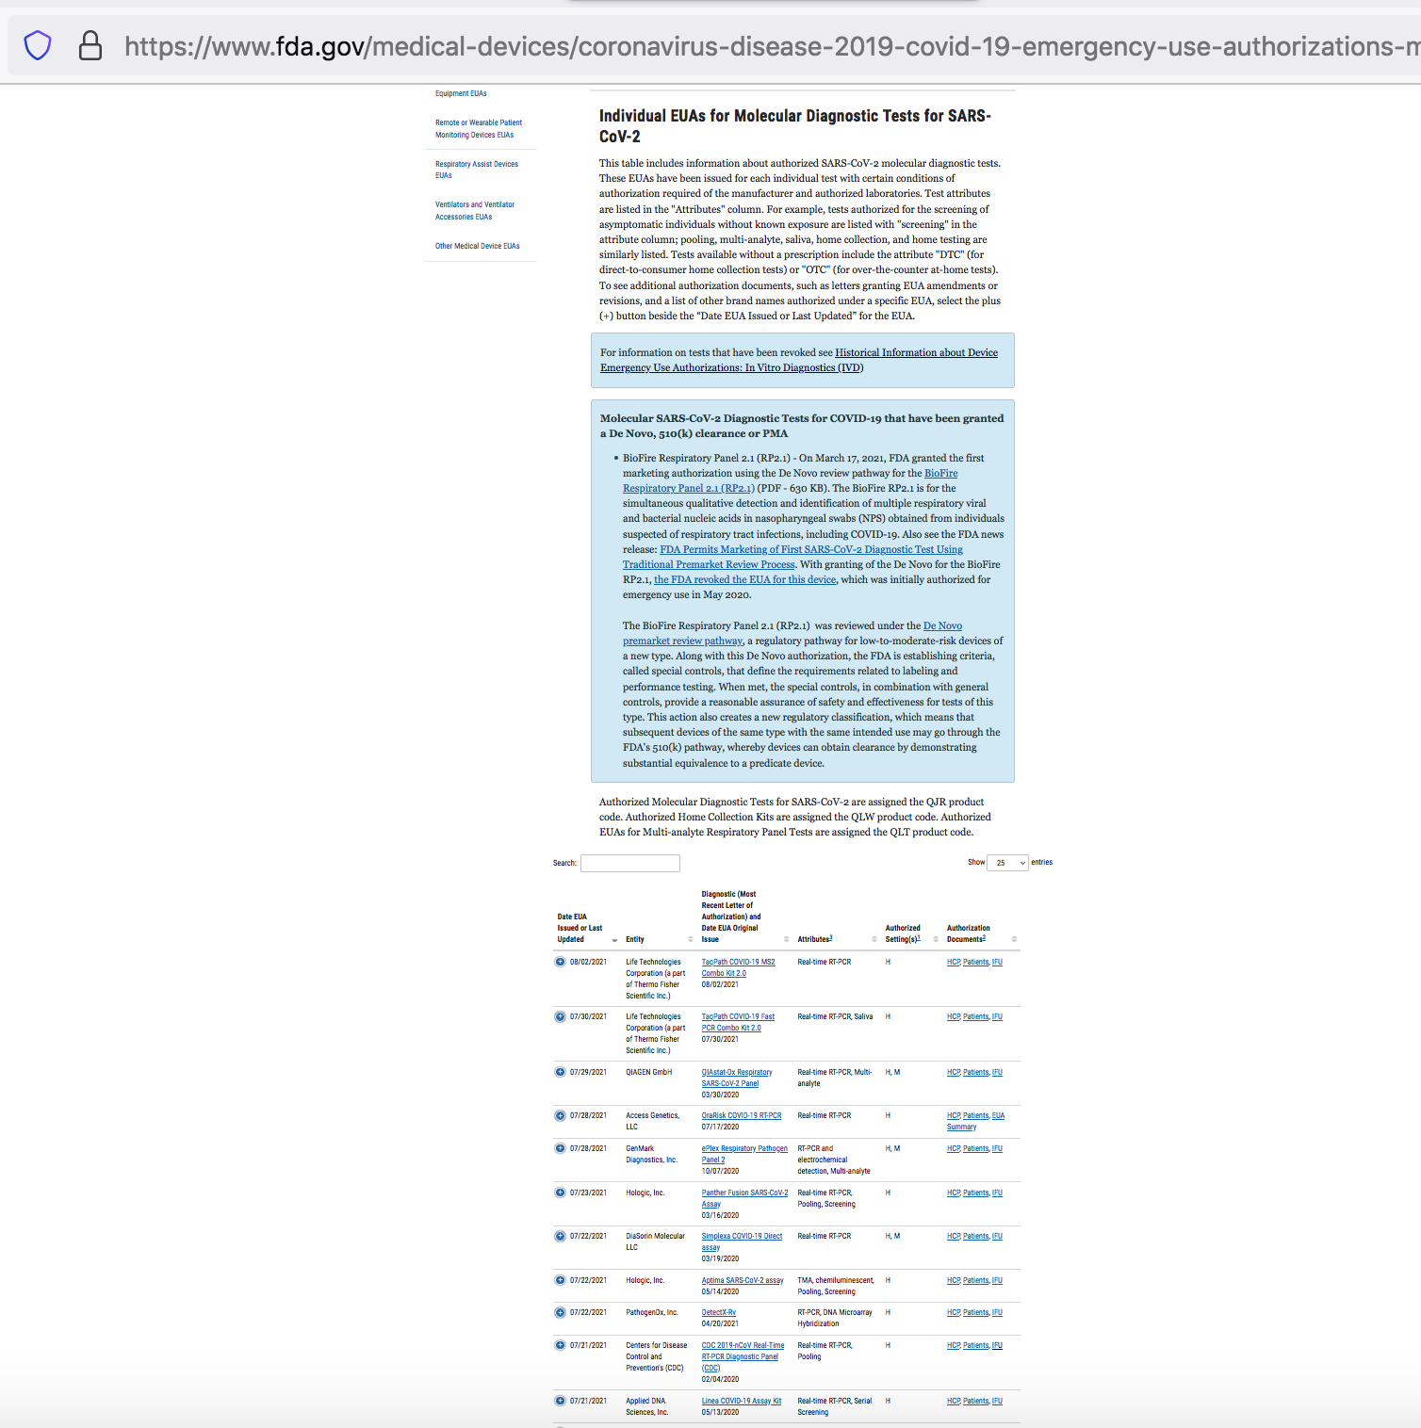Click 'Real-time RT-PCR, Saliva' attributes cell
This screenshot has height=1428, width=1421.
(x=835, y=1016)
